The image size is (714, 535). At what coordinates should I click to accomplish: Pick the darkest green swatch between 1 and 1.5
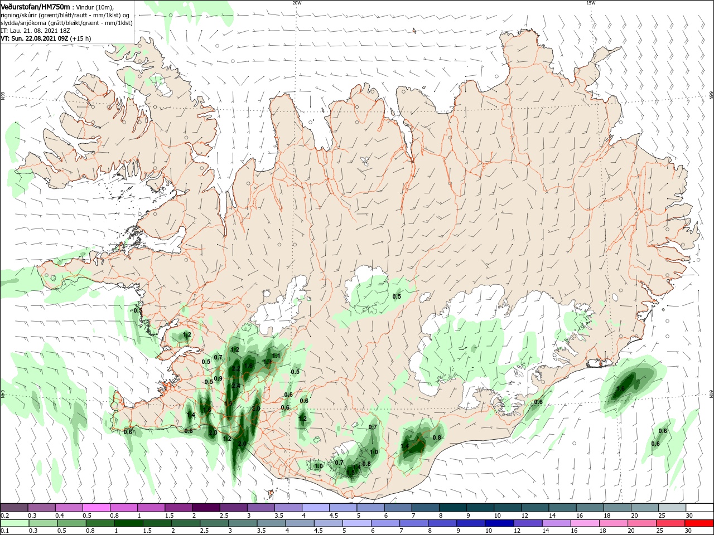click(128, 523)
